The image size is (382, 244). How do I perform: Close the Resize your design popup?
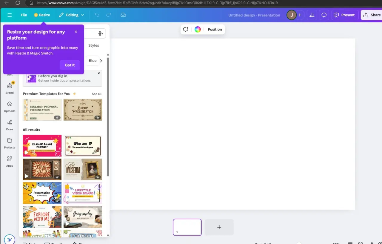76,32
